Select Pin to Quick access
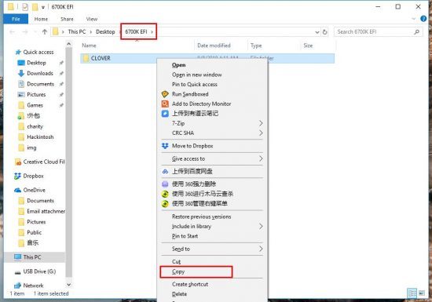 coord(195,85)
